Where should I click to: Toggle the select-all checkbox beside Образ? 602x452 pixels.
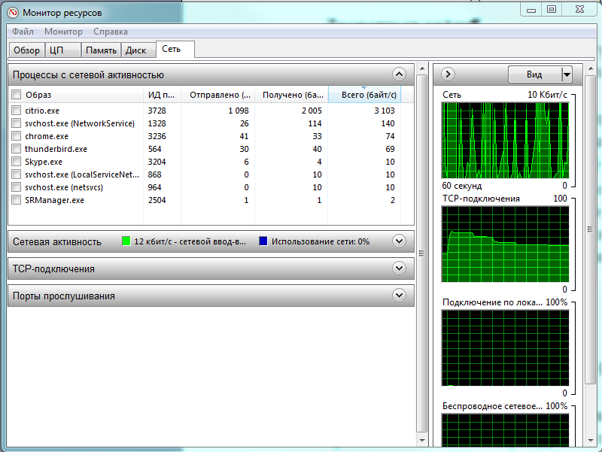16,95
